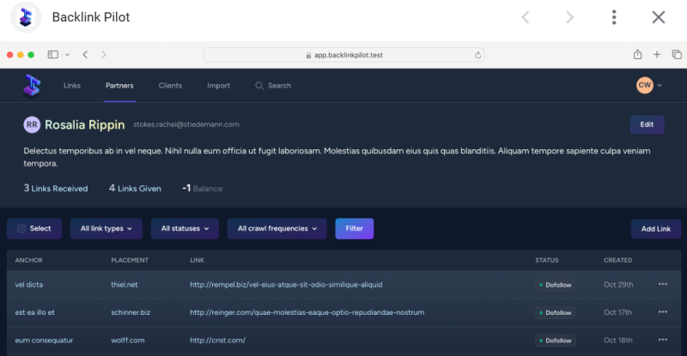Open the CW user avatar menu

pos(649,86)
